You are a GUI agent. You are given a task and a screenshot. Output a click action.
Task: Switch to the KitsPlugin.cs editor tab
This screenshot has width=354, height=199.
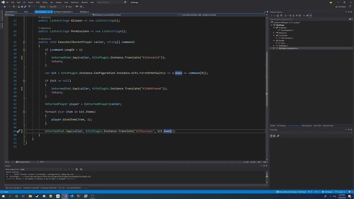[84, 12]
